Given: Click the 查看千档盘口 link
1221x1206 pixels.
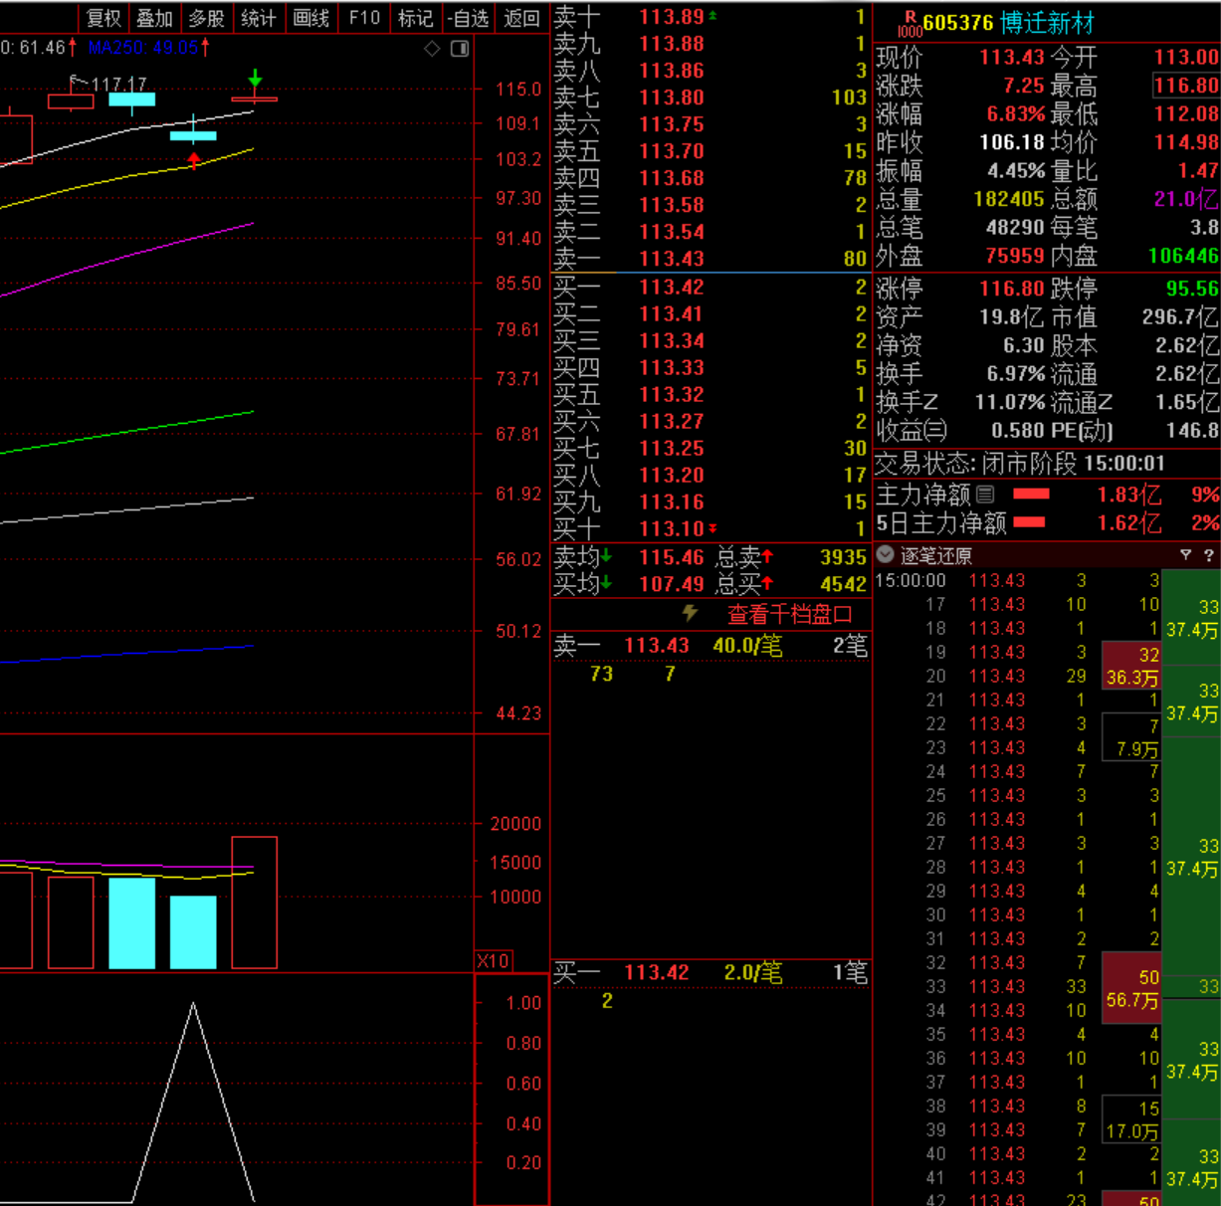Looking at the screenshot, I should pyautogui.click(x=789, y=614).
